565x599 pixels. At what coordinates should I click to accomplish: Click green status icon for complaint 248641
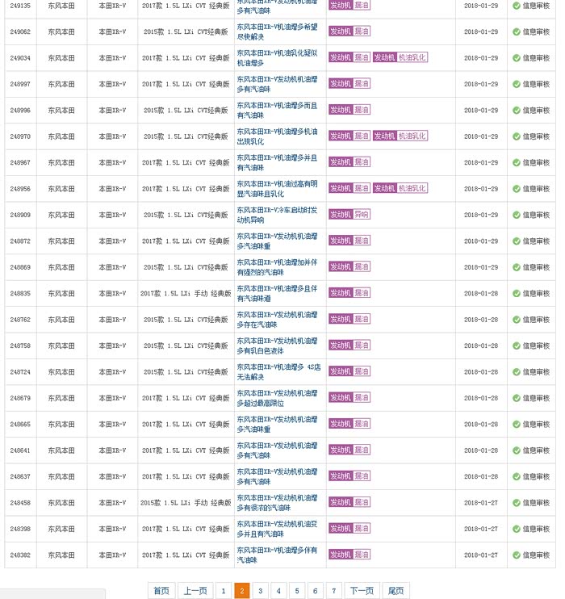coord(517,450)
